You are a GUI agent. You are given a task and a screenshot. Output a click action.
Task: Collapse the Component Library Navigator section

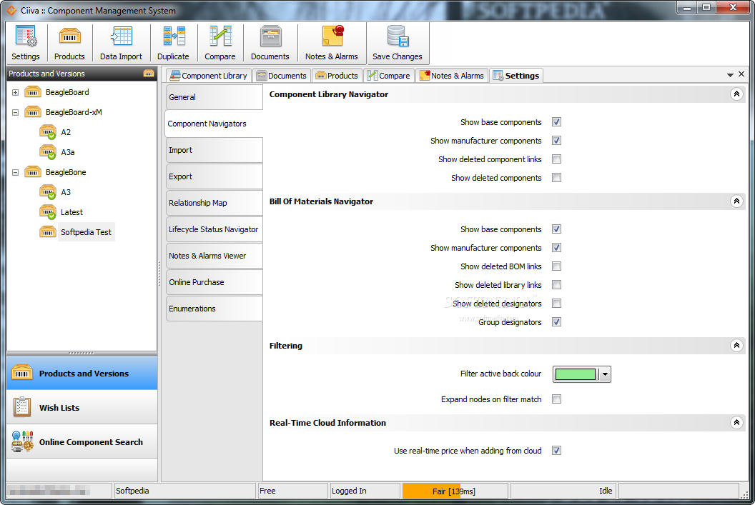pos(736,94)
